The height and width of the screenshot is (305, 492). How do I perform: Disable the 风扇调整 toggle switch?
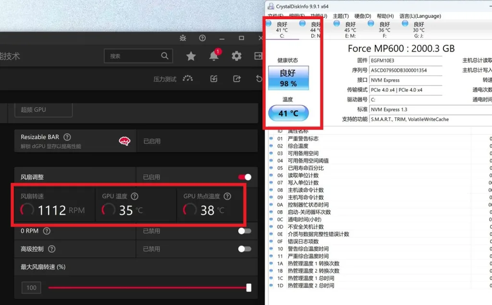point(245,177)
